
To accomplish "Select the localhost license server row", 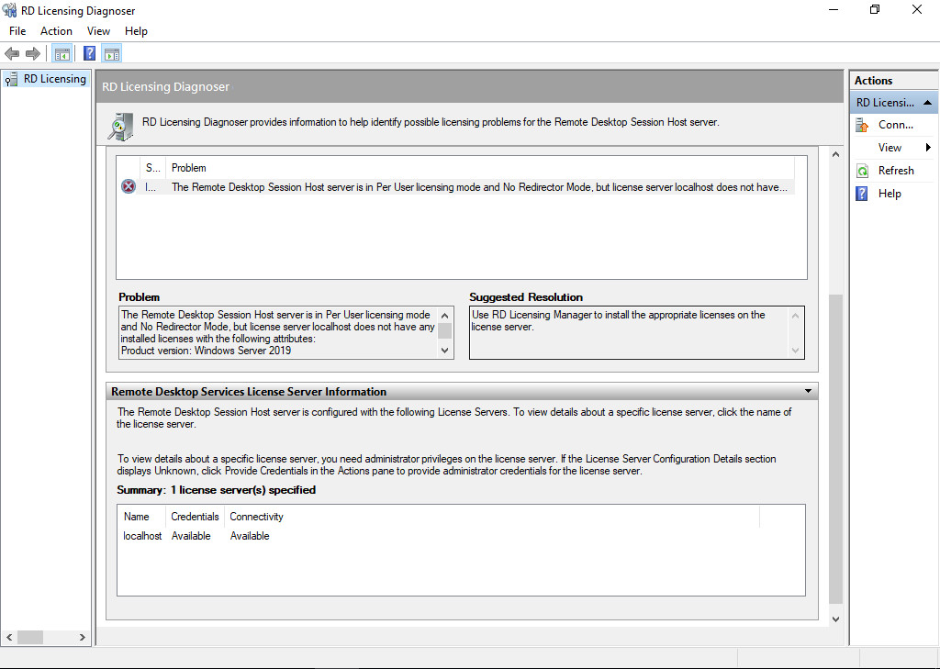I will pos(142,536).
